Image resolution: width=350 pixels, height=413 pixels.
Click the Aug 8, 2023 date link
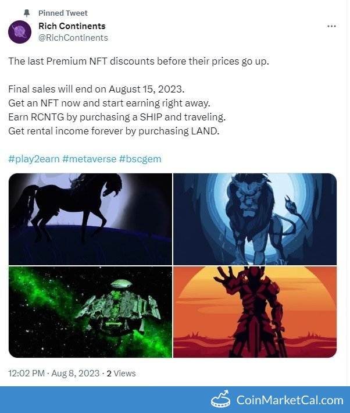[x=76, y=373]
